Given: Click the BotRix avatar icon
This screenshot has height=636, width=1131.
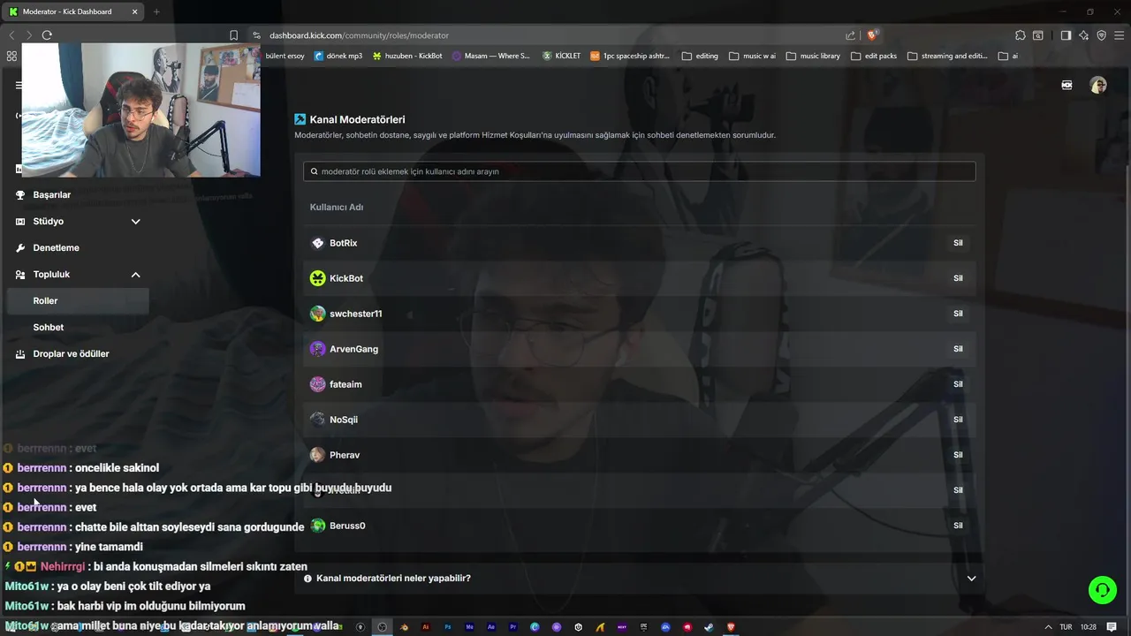Looking at the screenshot, I should click(318, 243).
